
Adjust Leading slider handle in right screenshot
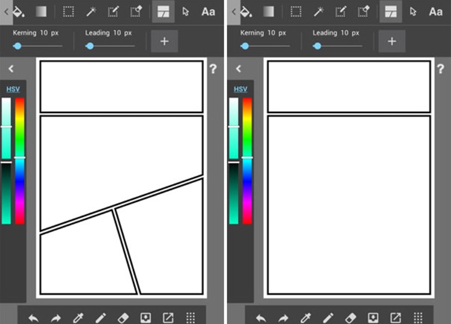[x=318, y=46]
